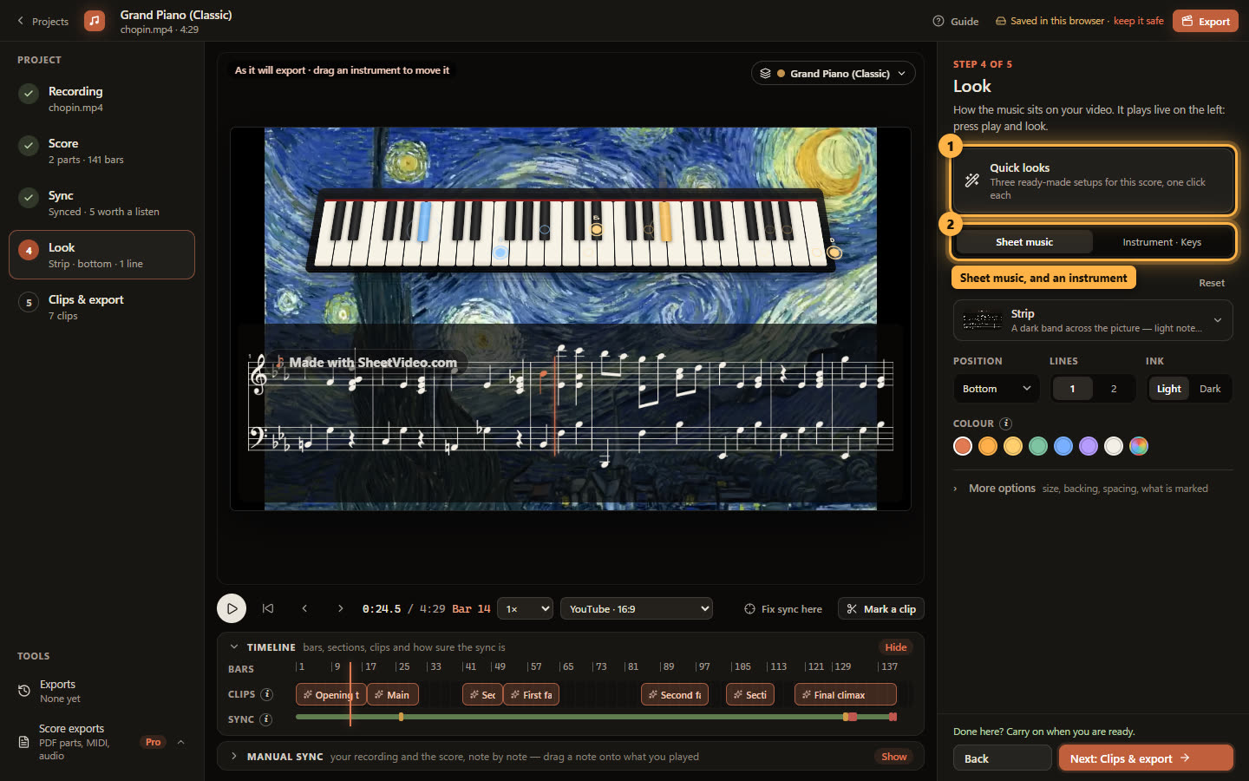Open the Score step
This screenshot has width=1249, height=781.
point(101,151)
